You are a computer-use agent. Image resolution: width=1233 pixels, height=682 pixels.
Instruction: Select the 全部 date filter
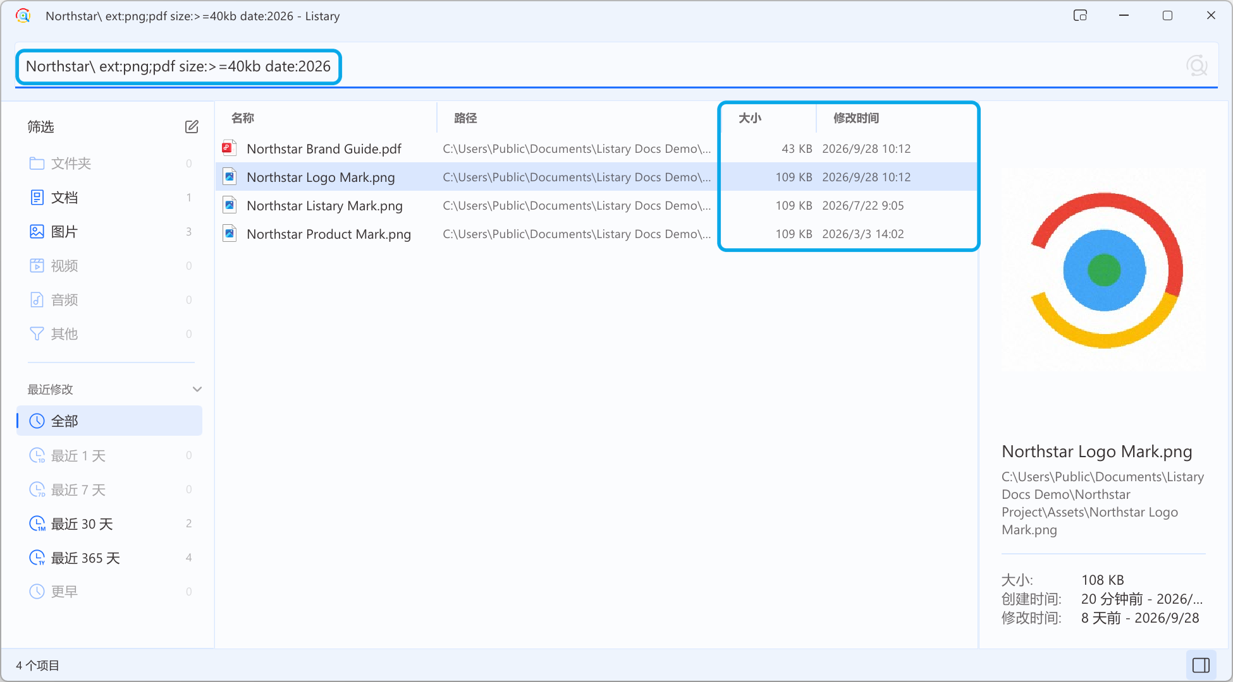click(x=109, y=421)
